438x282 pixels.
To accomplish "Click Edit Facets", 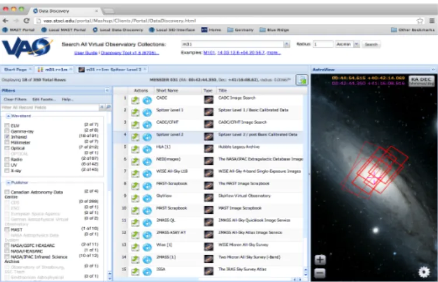I will point(44,99).
